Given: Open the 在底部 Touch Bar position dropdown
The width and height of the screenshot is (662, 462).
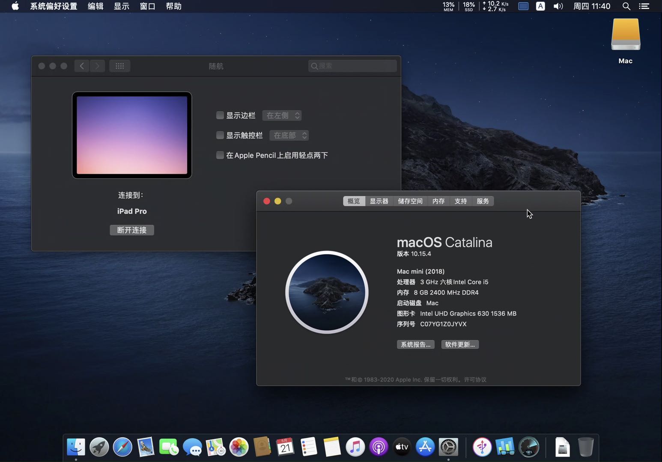Looking at the screenshot, I should 289,135.
